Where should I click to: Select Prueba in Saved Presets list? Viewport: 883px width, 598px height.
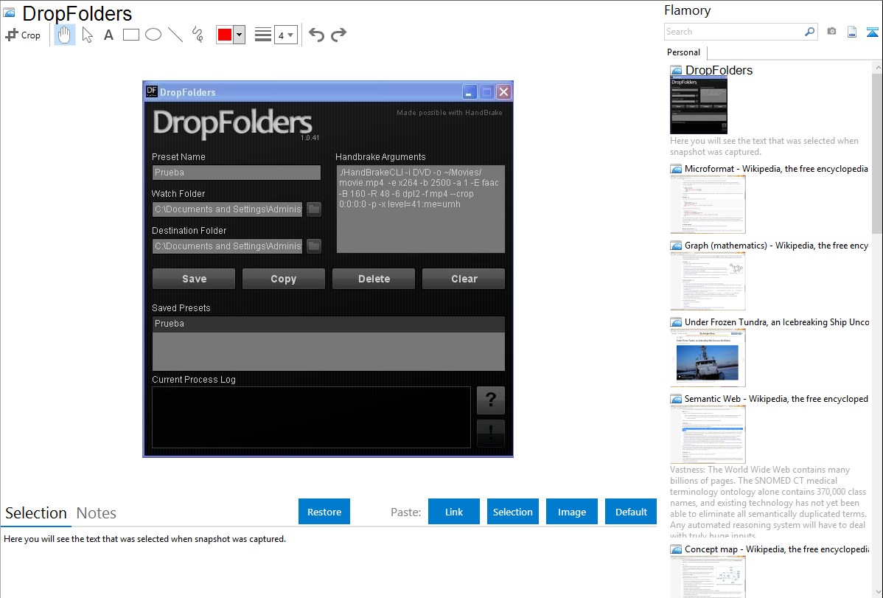(x=328, y=324)
